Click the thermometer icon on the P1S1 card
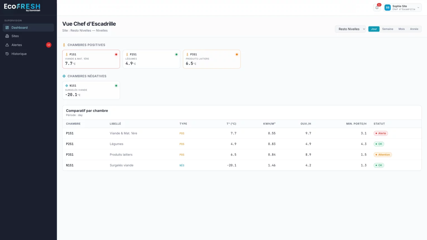Screen dimensions: 427x240 67,54
